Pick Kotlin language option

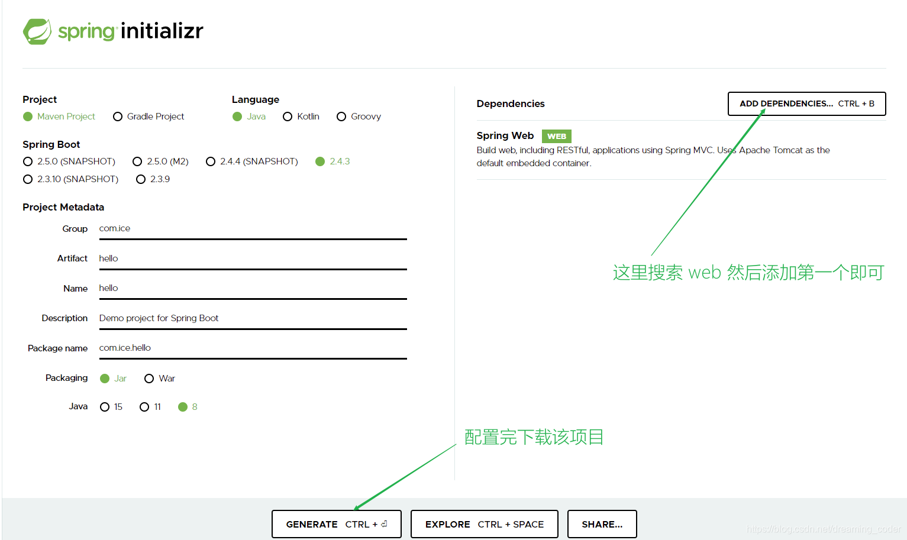coord(301,117)
